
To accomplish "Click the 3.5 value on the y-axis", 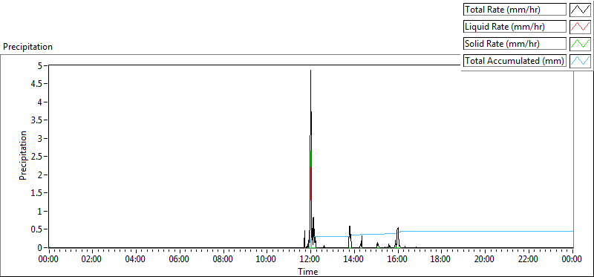I will pos(36,120).
